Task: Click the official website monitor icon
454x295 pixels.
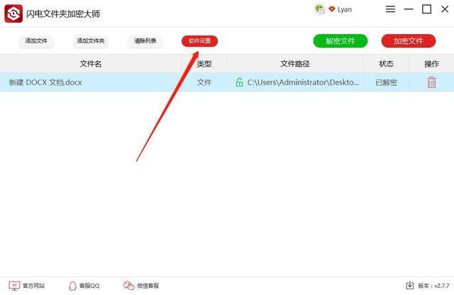Action: 14,286
